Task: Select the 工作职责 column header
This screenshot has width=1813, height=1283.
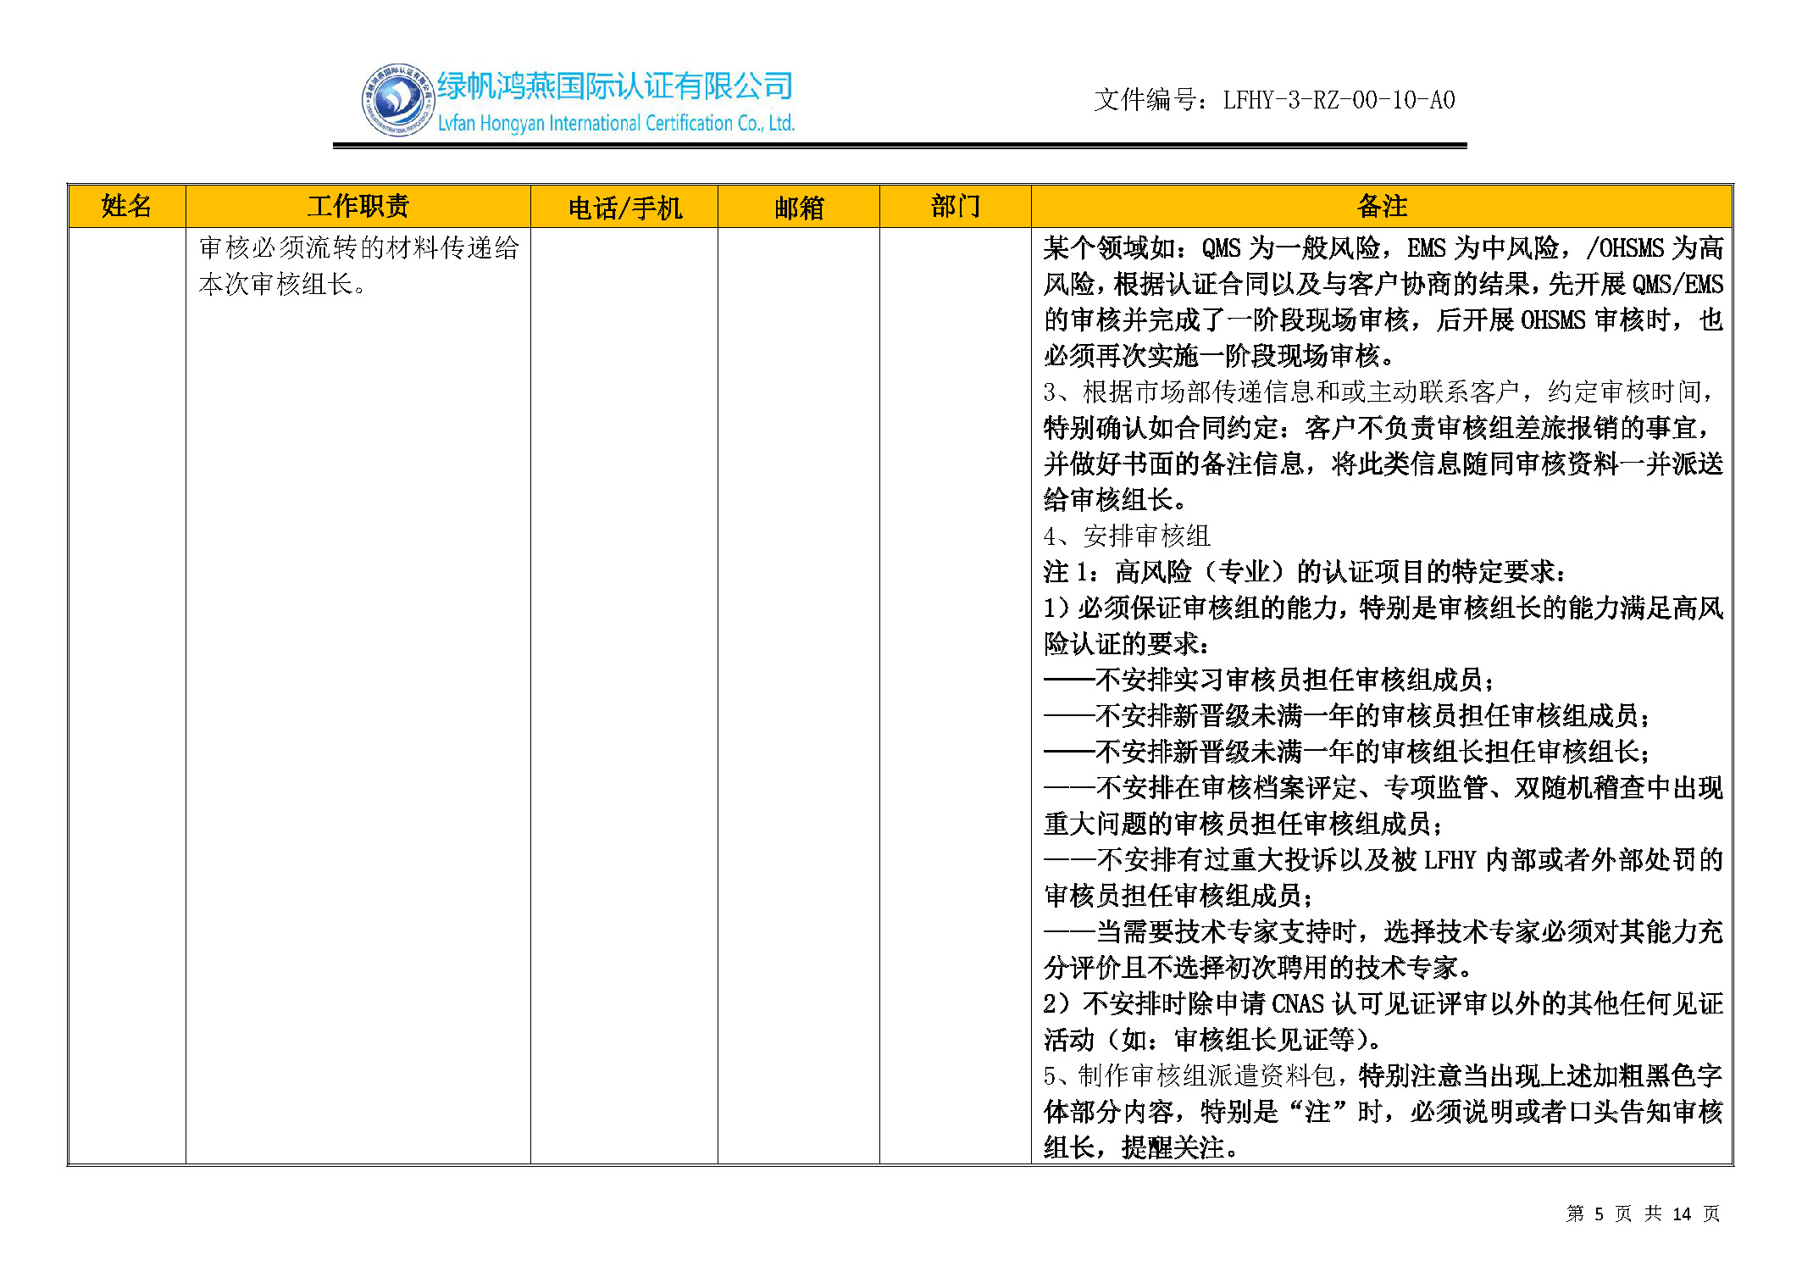Action: point(358,206)
